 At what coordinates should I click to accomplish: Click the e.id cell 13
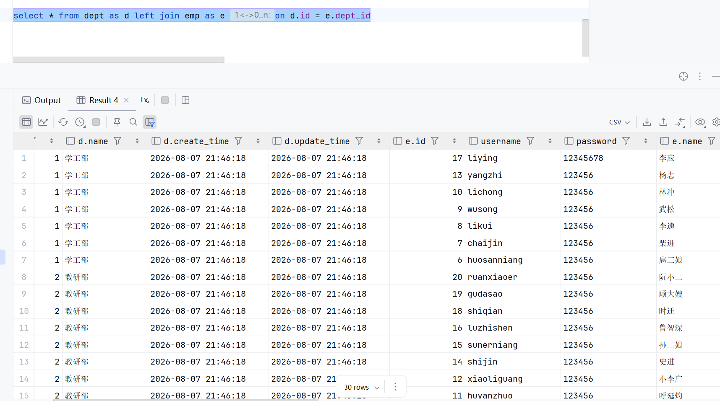(x=427, y=175)
